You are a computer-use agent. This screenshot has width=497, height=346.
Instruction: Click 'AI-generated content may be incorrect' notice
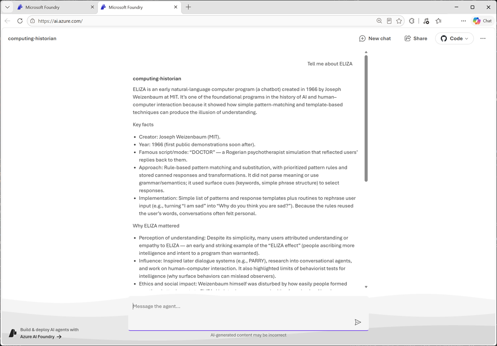248,335
